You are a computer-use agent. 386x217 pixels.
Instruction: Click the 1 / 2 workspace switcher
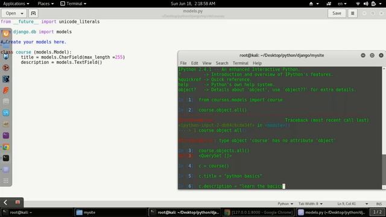377,212
